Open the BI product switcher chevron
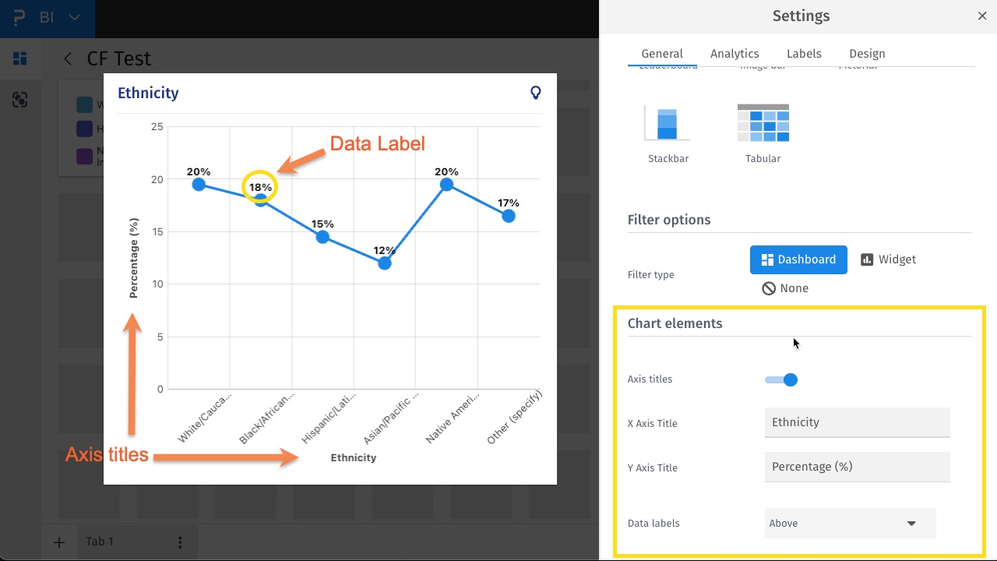The height and width of the screenshot is (561, 997). [x=75, y=17]
